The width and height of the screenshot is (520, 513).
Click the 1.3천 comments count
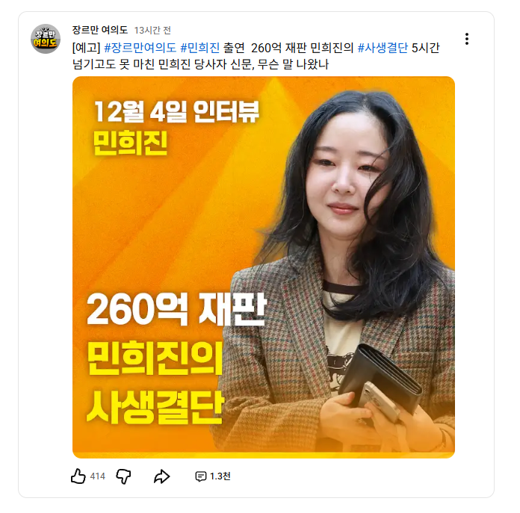point(220,476)
